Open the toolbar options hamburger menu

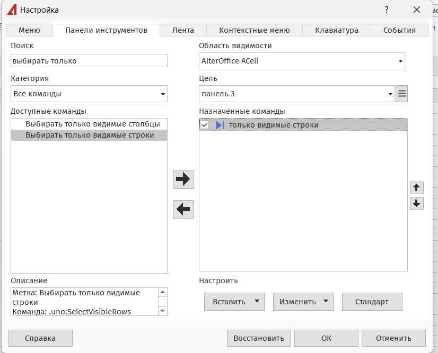coord(402,94)
